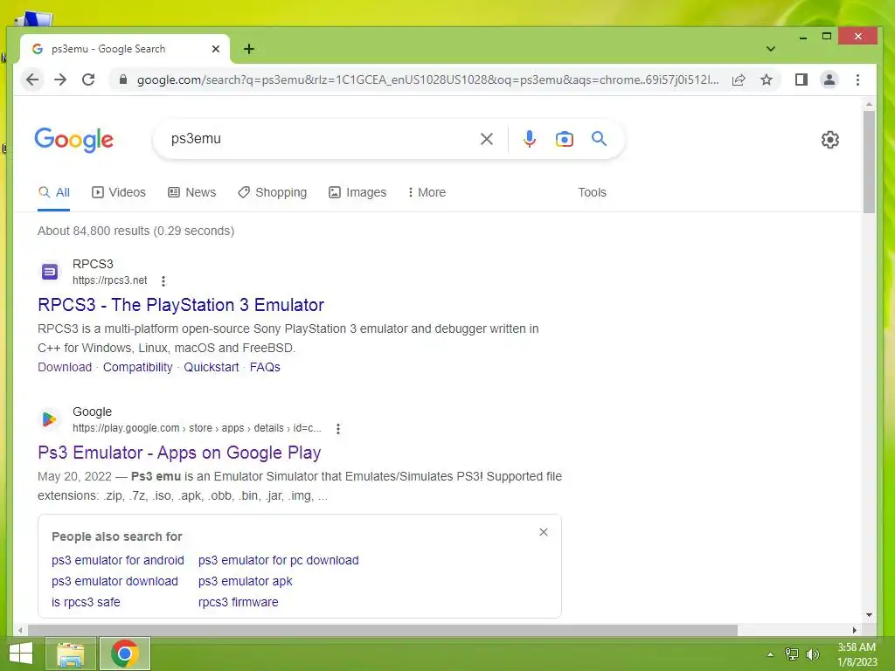895x671 pixels.
Task: Click the horizontal scroll right arrow
Action: click(855, 630)
